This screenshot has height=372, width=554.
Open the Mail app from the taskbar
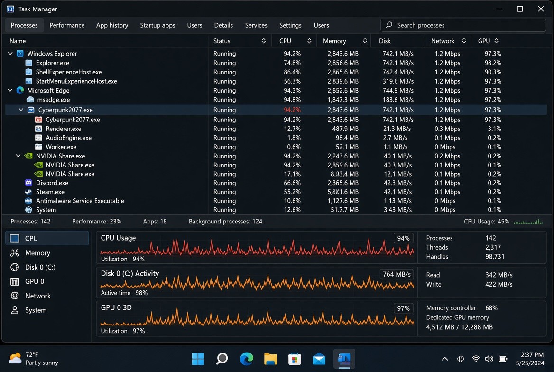tap(319, 359)
